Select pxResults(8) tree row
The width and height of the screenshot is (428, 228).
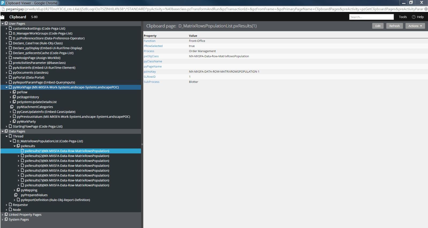point(71,185)
